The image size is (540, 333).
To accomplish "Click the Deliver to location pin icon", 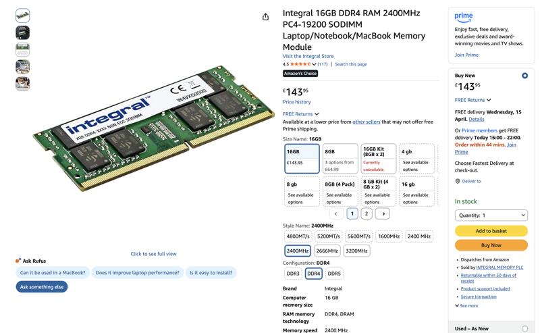I will coord(458,181).
